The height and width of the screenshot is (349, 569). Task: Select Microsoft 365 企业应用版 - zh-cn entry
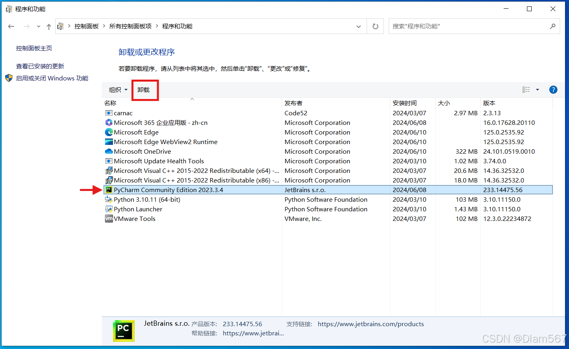click(161, 123)
